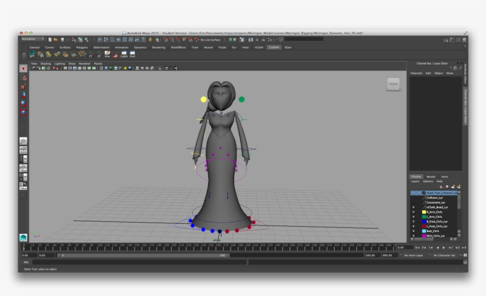
Task: Toggle visibility of Butt_Ctrls layer
Action: (x=413, y=231)
